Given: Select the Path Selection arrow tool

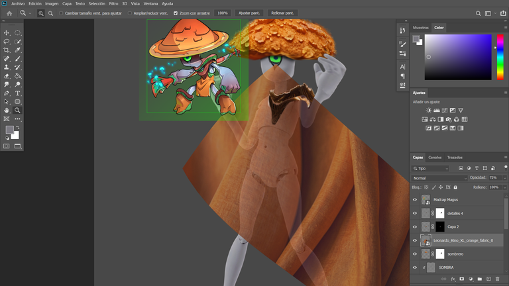Looking at the screenshot, I should click(x=7, y=101).
